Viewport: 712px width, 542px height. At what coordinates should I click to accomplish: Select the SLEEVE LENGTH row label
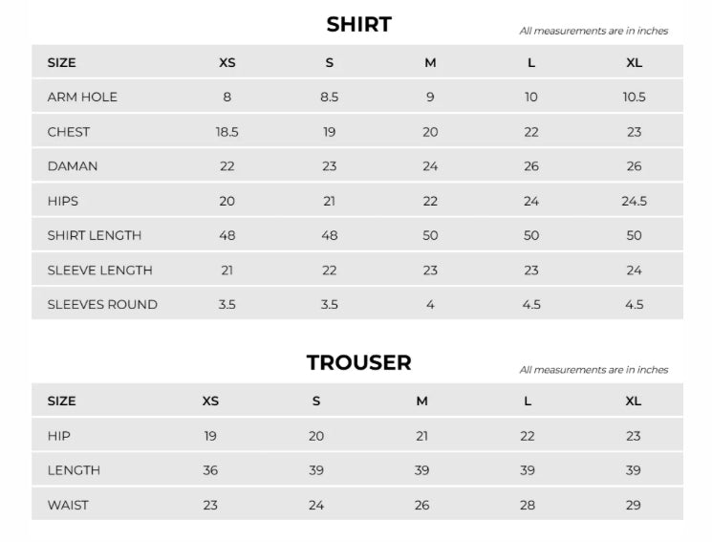point(99,271)
